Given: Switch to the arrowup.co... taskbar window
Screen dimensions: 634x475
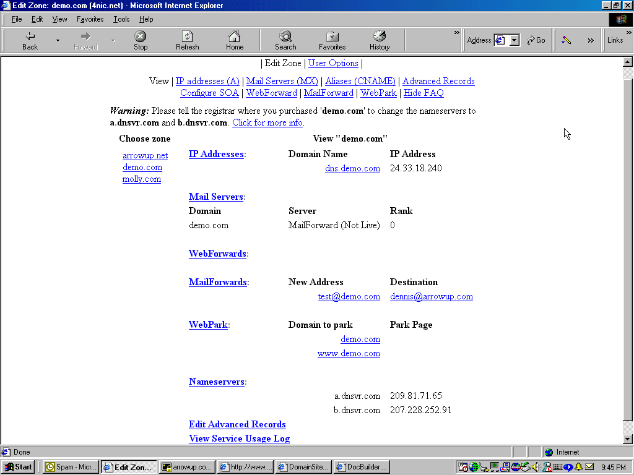Looking at the screenshot, I should [186, 468].
